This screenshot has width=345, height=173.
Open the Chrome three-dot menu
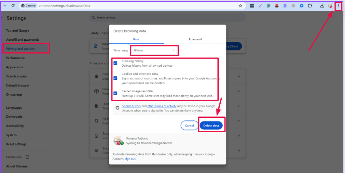(338, 6)
